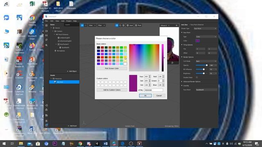262x147 pixels.
Task: Select the black basic color swatch
Action: (x=99, y=47)
